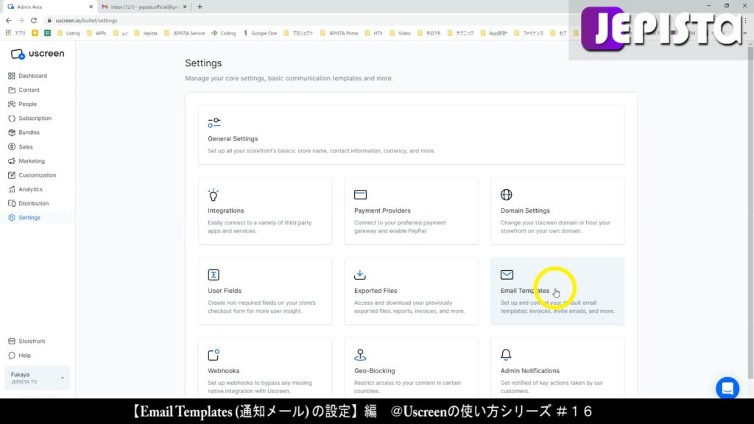Click the Customization pencil icon in the sidebar
Image resolution: width=754 pixels, height=424 pixels.
click(12, 175)
